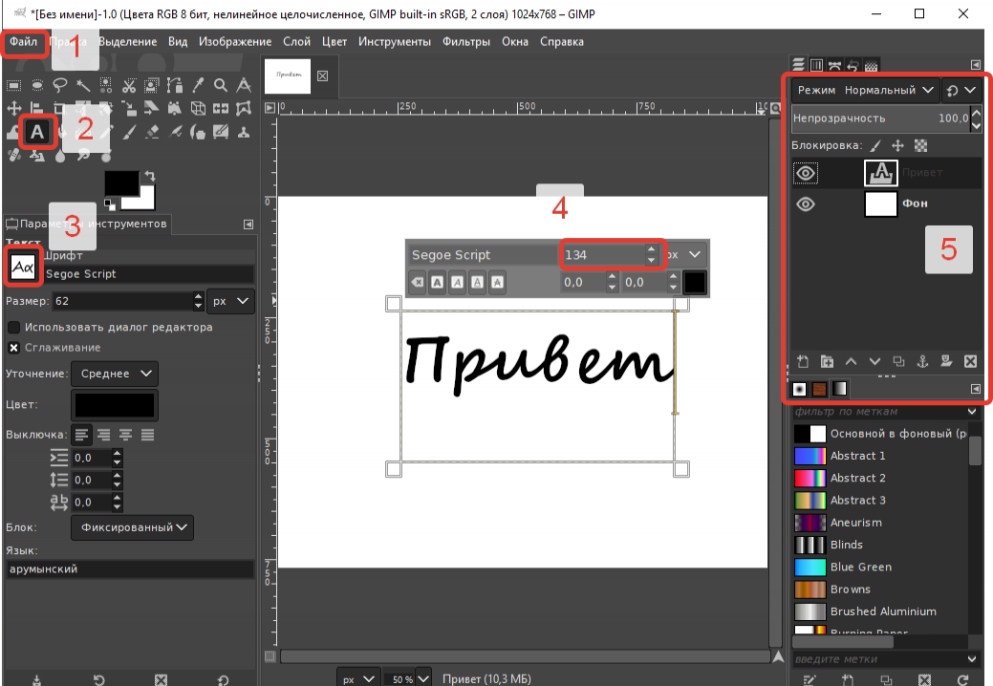Hide the Фон layer visibility eye
993x686 pixels.
pos(806,204)
